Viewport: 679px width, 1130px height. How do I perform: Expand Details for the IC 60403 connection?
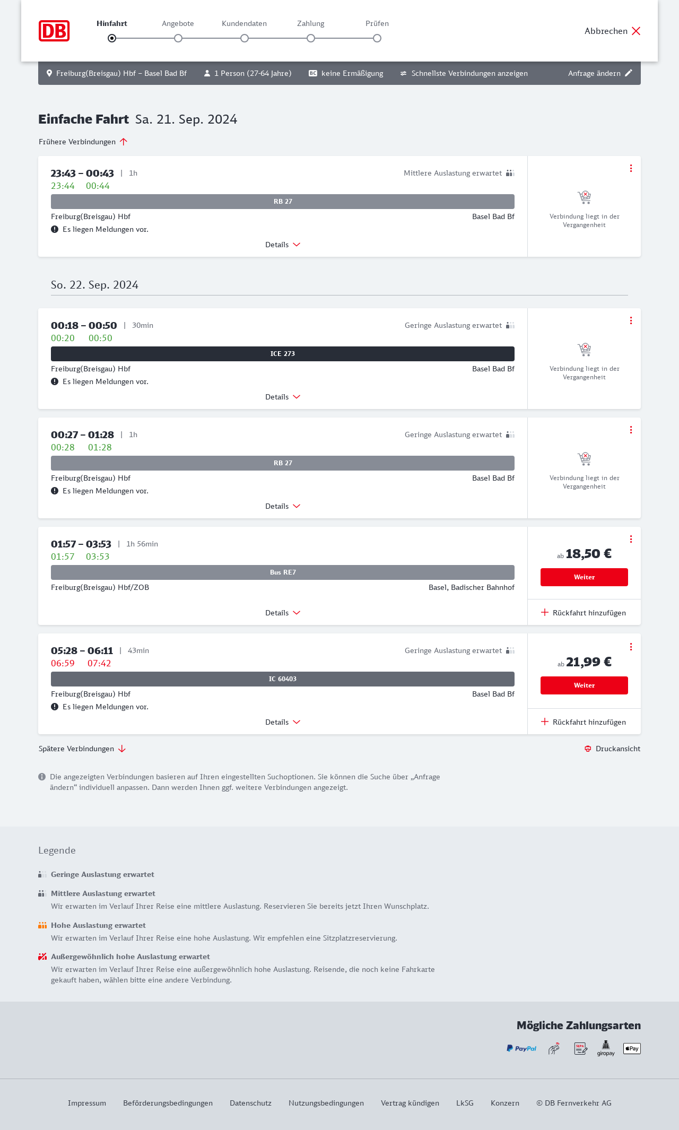click(283, 722)
